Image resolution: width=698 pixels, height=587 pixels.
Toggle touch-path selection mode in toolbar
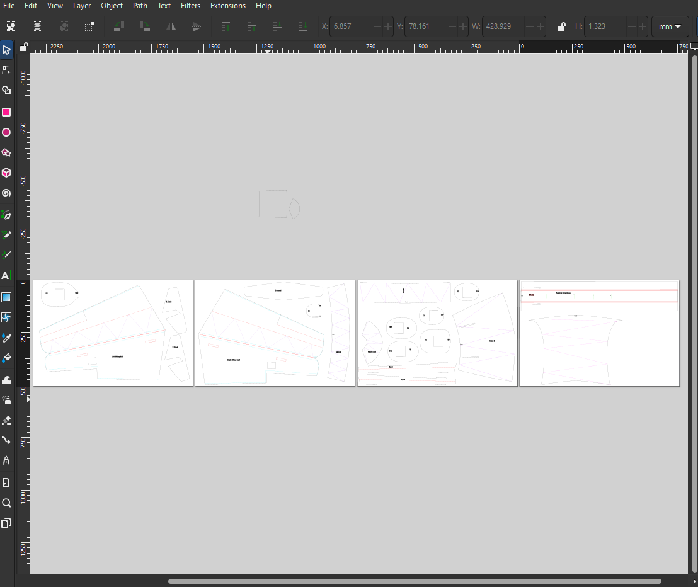coord(89,26)
